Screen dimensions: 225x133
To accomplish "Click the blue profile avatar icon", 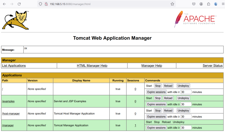I will coord(216,4).
